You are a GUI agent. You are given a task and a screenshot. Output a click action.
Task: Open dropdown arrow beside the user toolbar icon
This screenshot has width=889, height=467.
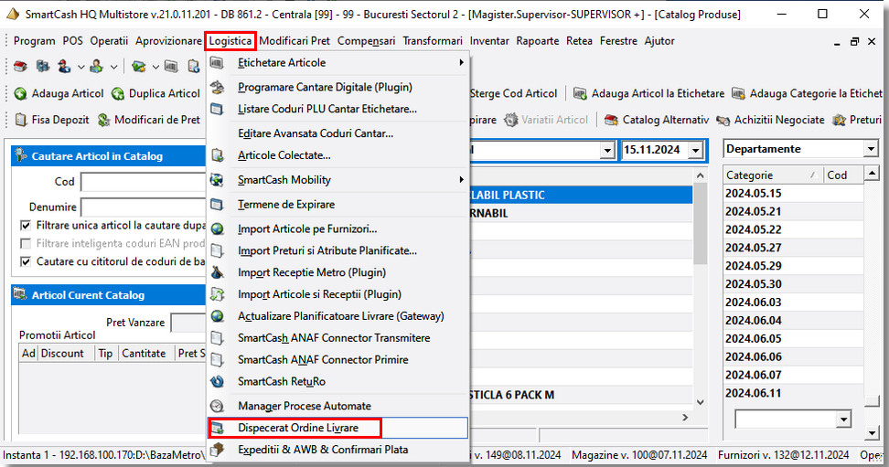[x=81, y=67]
